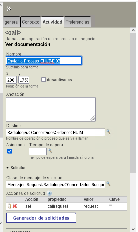138x232 pixels.
Task: Open Ver documentación link
Action: pyautogui.click(x=28, y=44)
